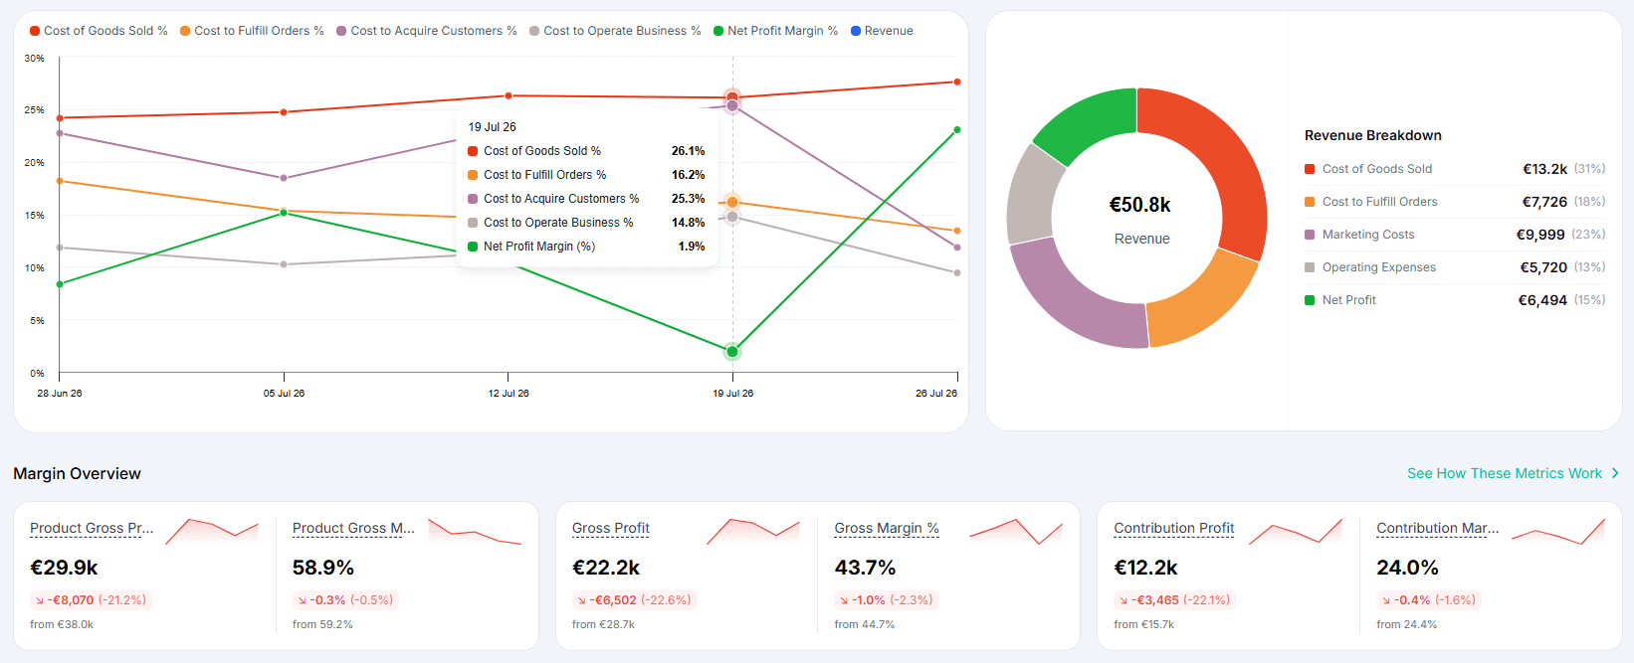Click €7,726 value in Revenue Breakdown
The height and width of the screenshot is (663, 1634).
coord(1544,202)
